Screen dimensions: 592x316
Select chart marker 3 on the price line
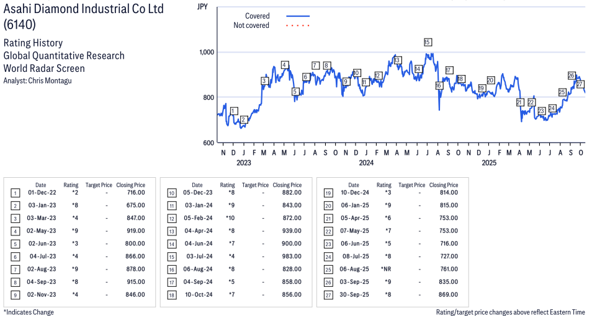pyautogui.click(x=264, y=81)
